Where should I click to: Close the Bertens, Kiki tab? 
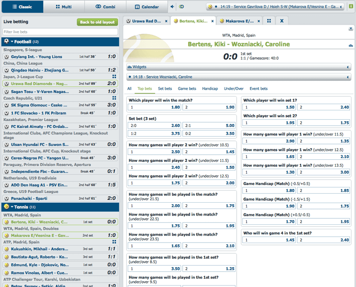(x=212, y=21)
